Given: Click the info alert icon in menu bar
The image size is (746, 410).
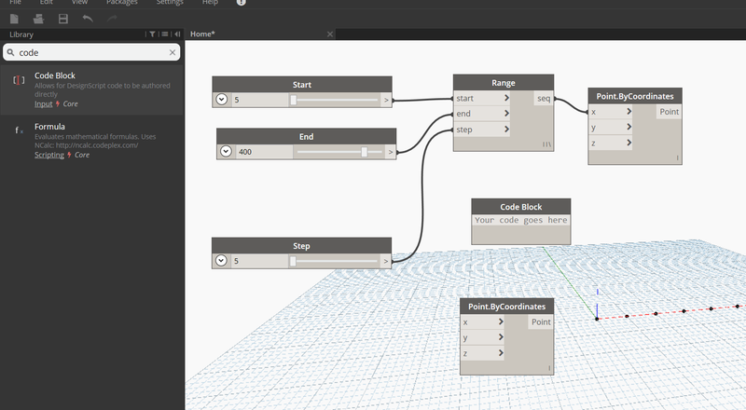Looking at the screenshot, I should [242, 3].
